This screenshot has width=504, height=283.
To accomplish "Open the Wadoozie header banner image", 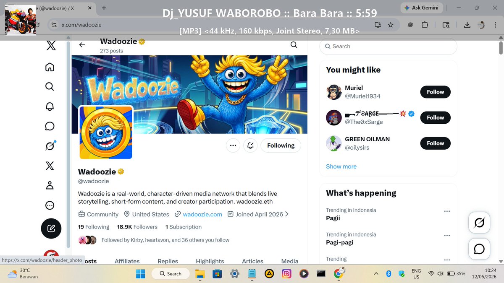I will tap(189, 94).
